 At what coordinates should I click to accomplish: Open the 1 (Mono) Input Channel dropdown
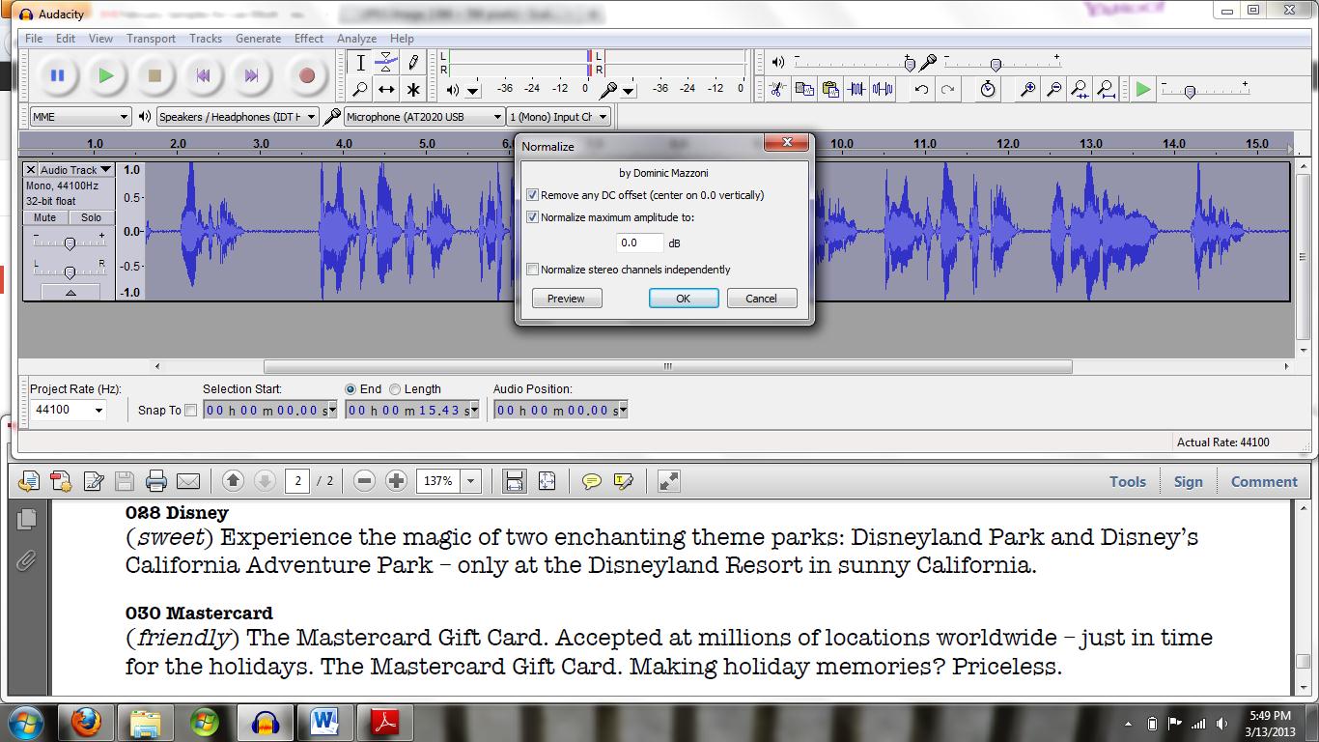pos(559,117)
